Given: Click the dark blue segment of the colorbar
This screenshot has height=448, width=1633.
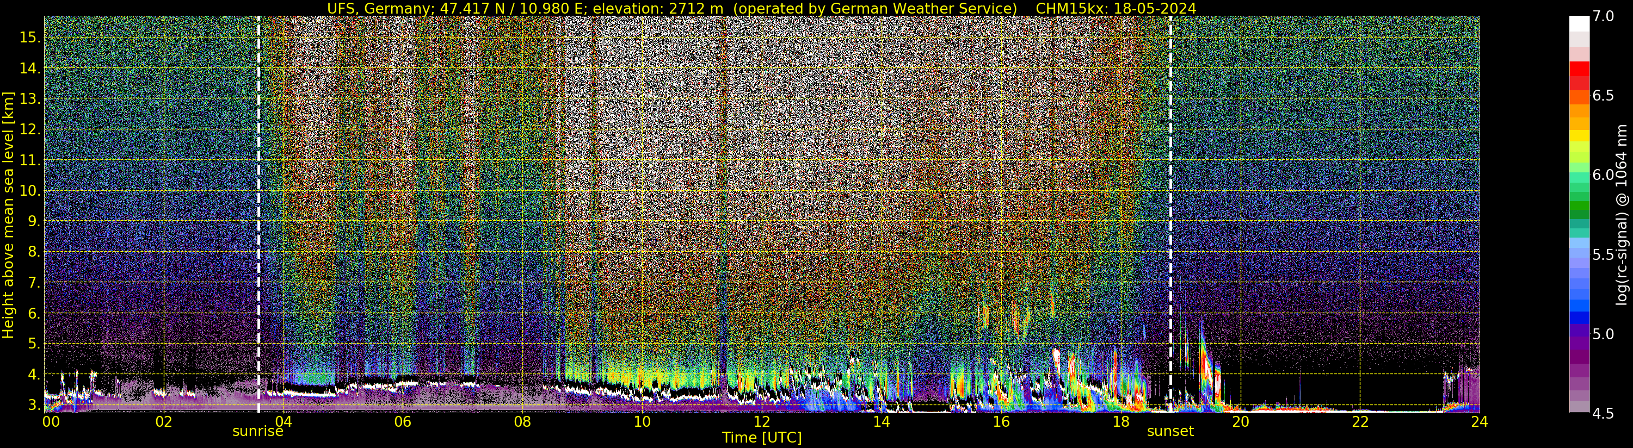Looking at the screenshot, I should pos(1579,318).
